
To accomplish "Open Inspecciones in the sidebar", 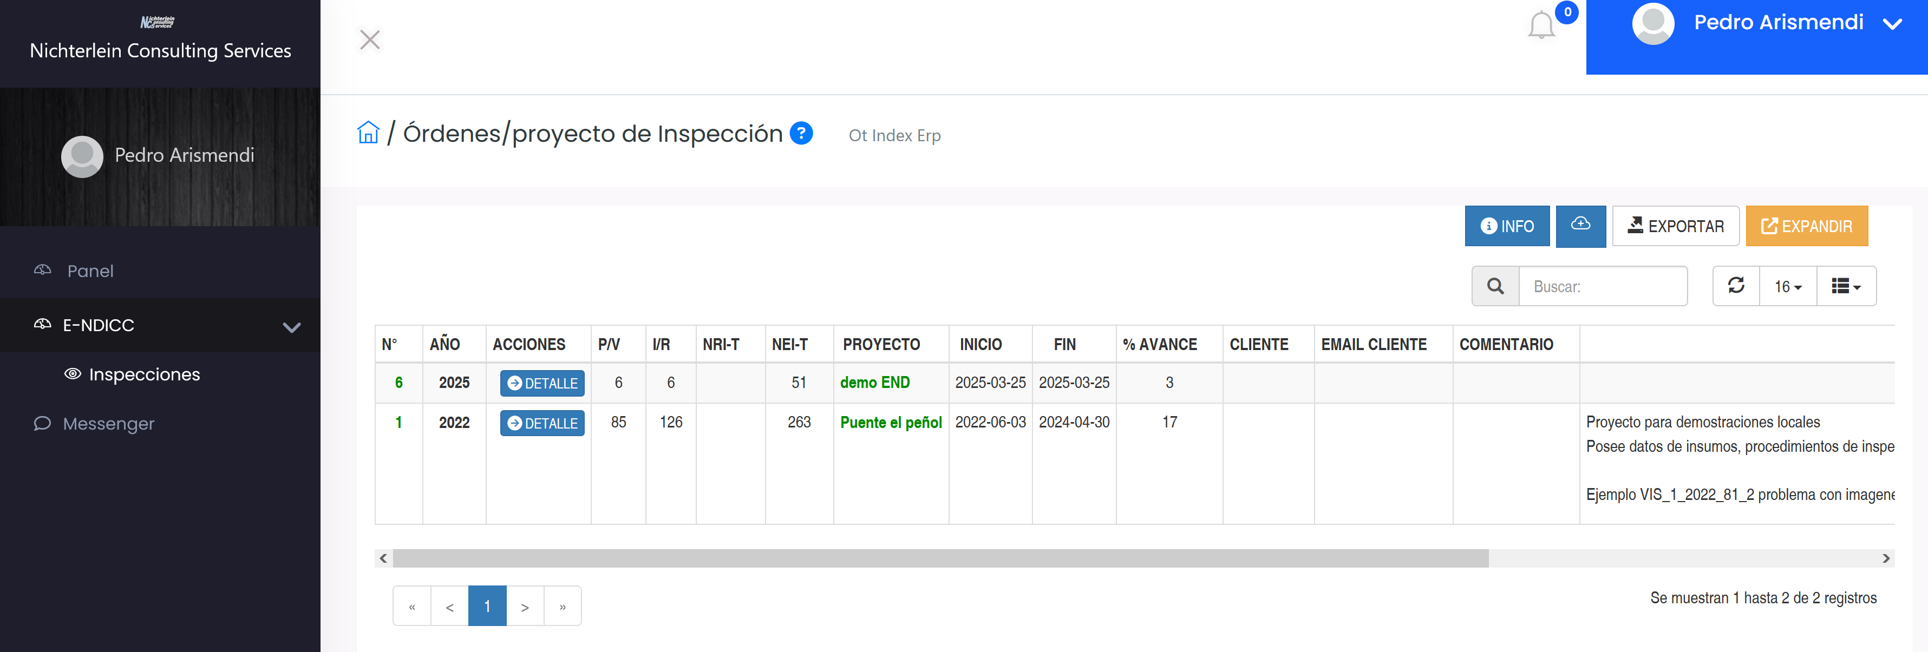I will click(143, 374).
